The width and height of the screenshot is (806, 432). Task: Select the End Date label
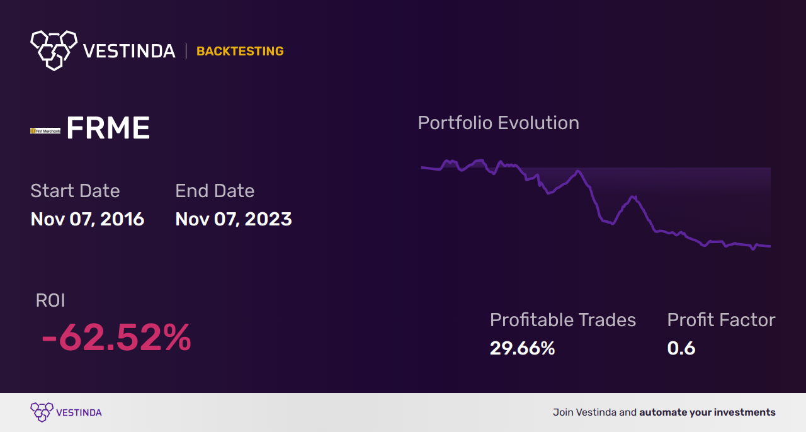[215, 191]
